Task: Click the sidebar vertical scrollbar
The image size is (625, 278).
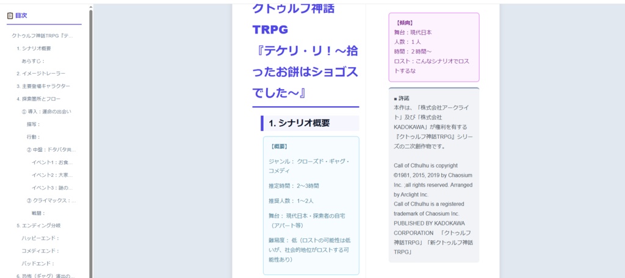Action: coord(90,143)
